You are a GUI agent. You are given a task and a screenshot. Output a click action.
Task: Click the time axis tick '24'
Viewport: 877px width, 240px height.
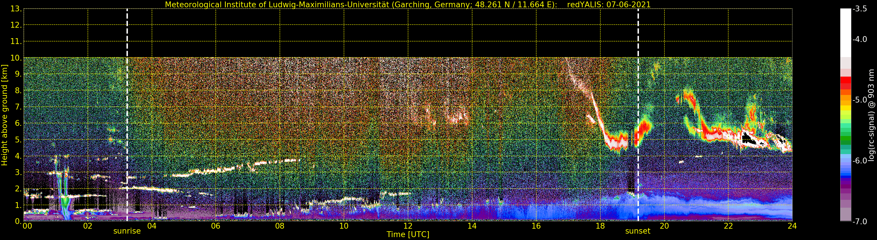click(792, 226)
